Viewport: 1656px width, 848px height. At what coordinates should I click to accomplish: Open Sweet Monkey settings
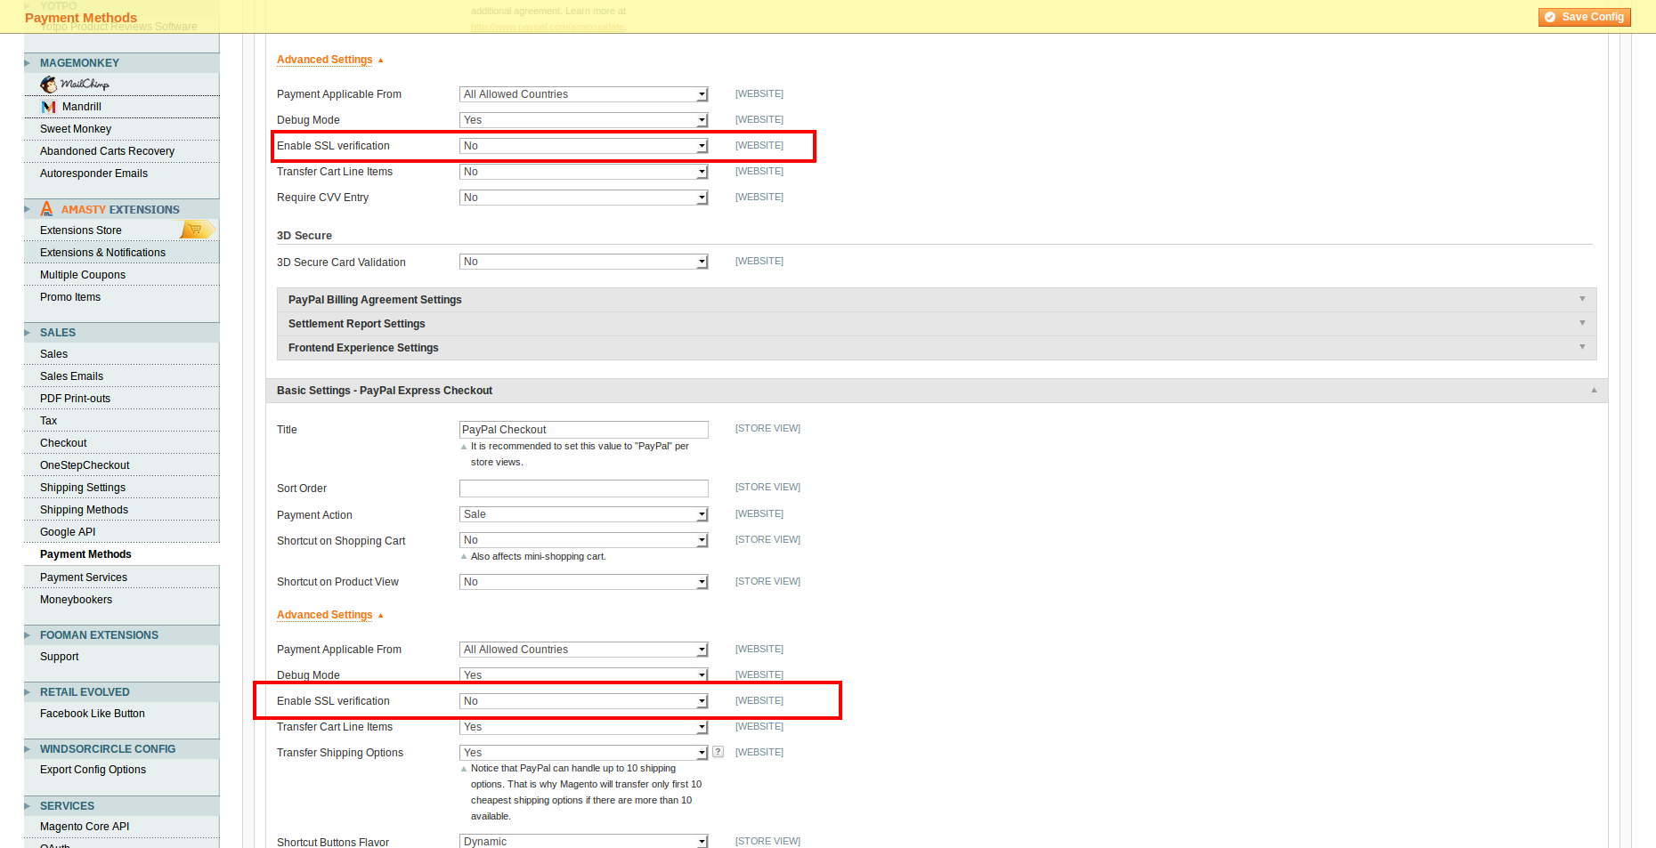[76, 129]
